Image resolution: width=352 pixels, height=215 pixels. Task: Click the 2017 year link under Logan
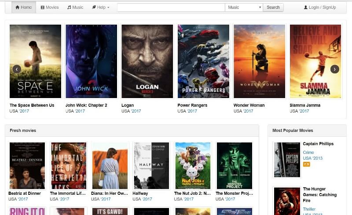pos(136,111)
